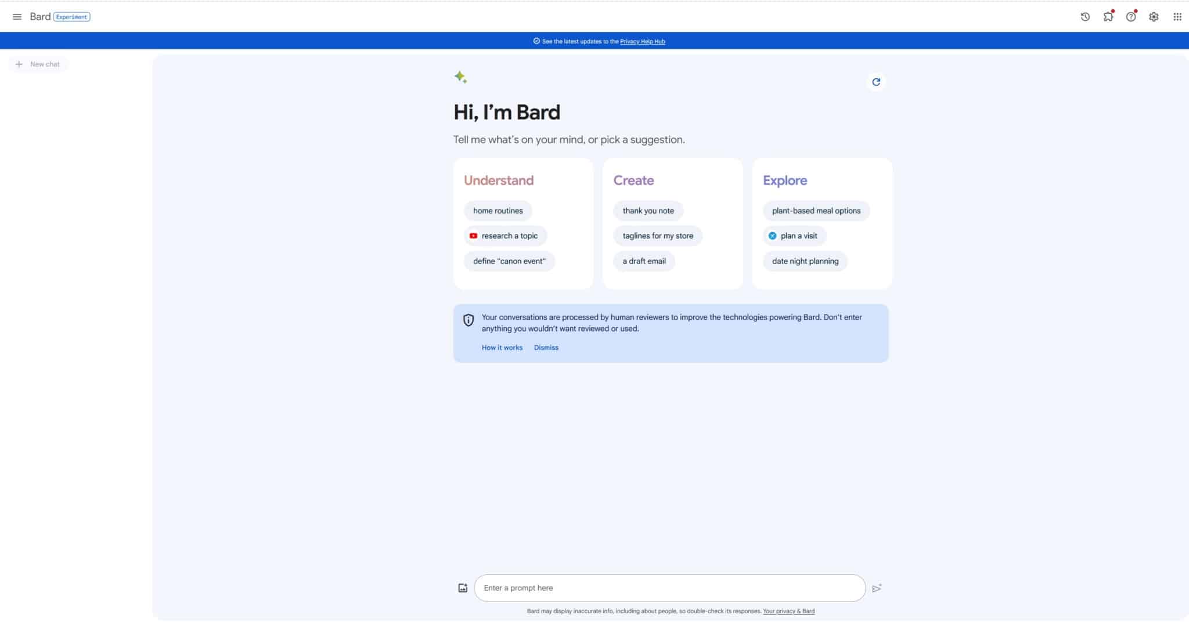Choose the date night planning suggestion
This screenshot has width=1189, height=626.
click(x=805, y=261)
